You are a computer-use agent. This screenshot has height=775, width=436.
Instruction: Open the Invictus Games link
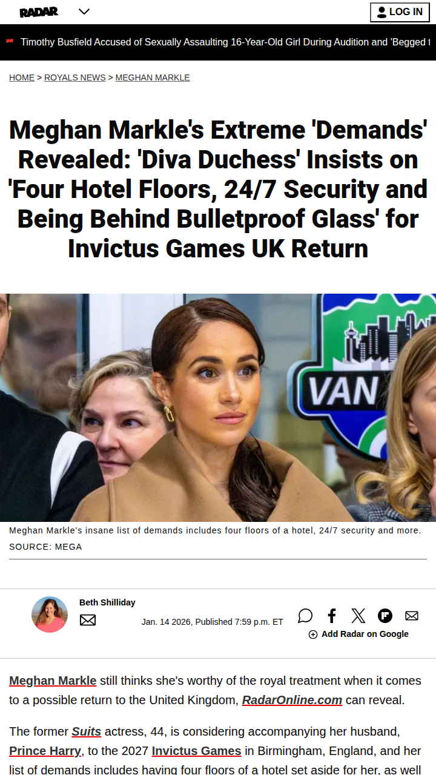(196, 751)
